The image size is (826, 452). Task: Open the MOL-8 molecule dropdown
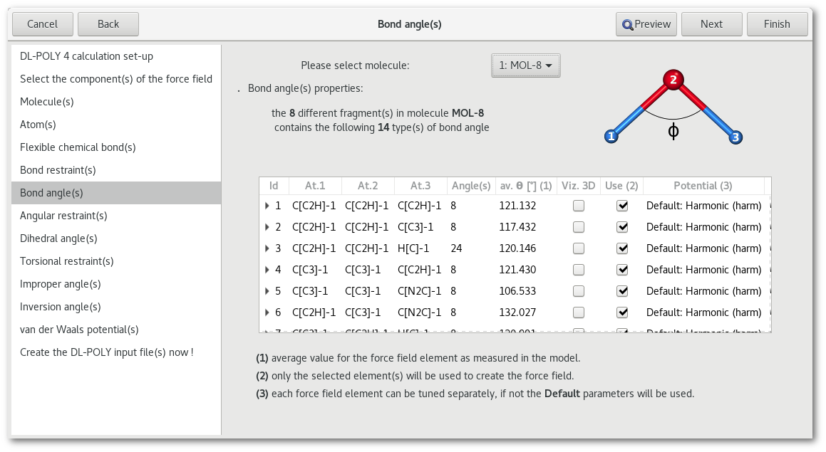(x=526, y=65)
